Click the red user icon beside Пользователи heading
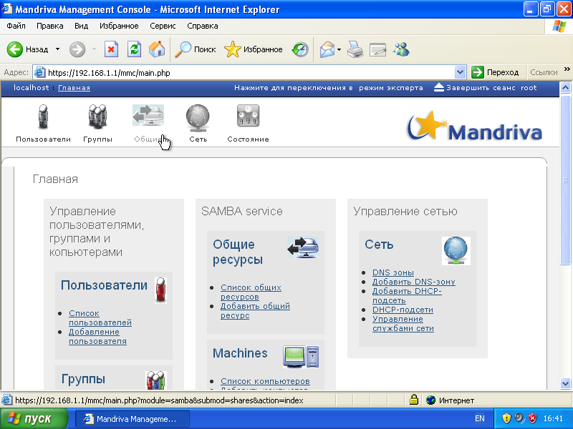Screen dimensions: 573x429 point(160,290)
